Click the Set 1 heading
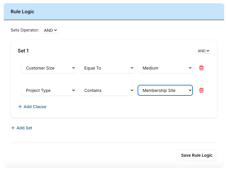This screenshot has height=170, width=228. pos(23,51)
